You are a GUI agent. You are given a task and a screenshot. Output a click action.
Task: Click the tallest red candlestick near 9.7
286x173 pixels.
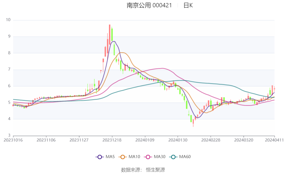[110, 34]
